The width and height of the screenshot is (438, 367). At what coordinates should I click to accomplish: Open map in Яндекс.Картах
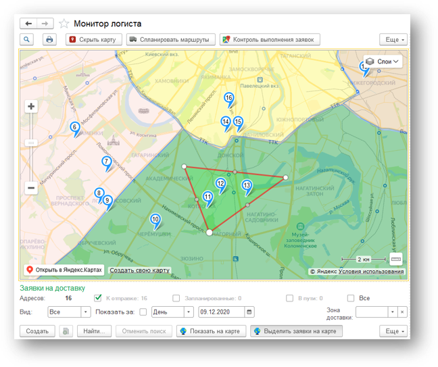click(x=64, y=270)
